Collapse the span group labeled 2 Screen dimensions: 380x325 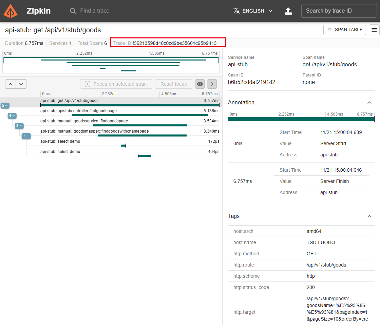26,136
